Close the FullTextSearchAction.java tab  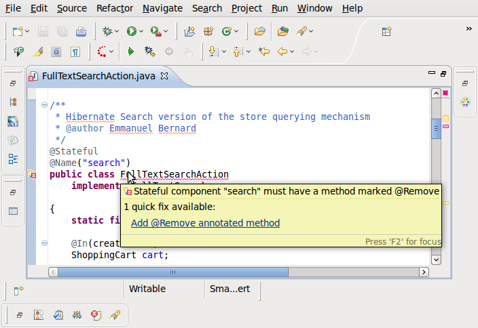click(164, 76)
